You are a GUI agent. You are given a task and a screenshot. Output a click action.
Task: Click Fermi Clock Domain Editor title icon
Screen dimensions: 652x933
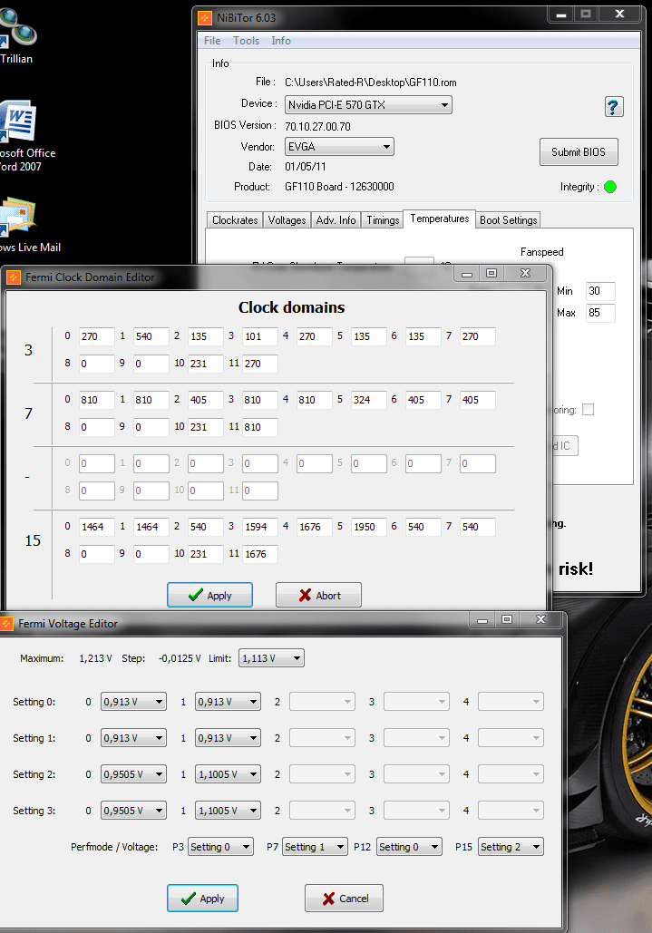coord(13,277)
